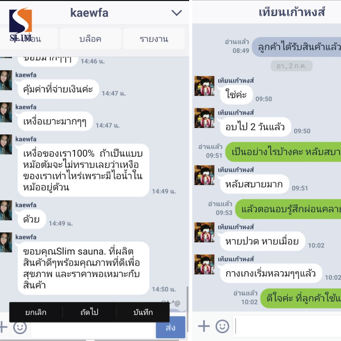Choose ถัดไป in the black popup menu

point(89,312)
